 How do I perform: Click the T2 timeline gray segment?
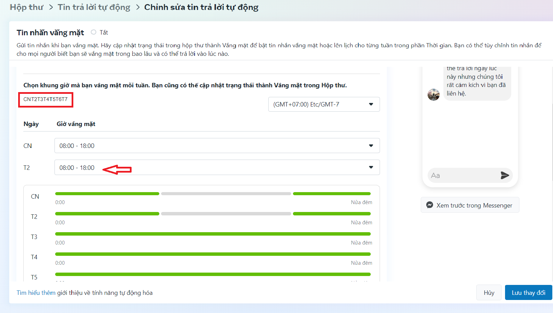[x=226, y=214]
